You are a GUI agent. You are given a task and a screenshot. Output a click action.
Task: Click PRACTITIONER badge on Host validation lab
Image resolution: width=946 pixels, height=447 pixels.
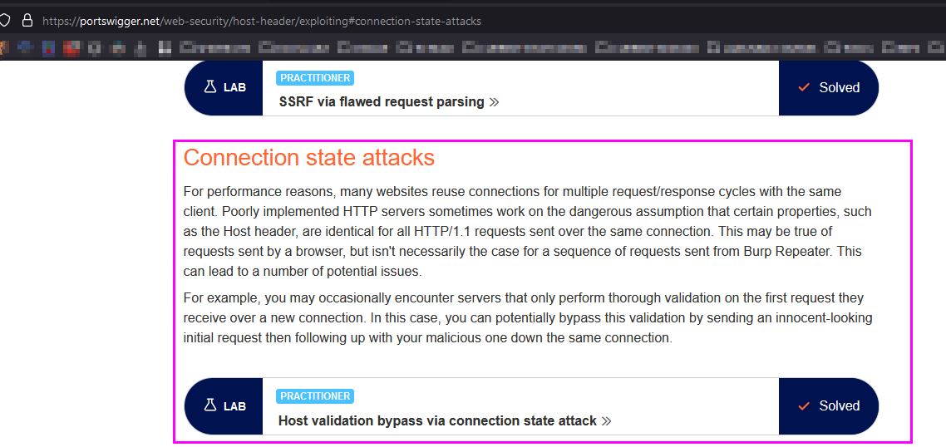tap(315, 396)
